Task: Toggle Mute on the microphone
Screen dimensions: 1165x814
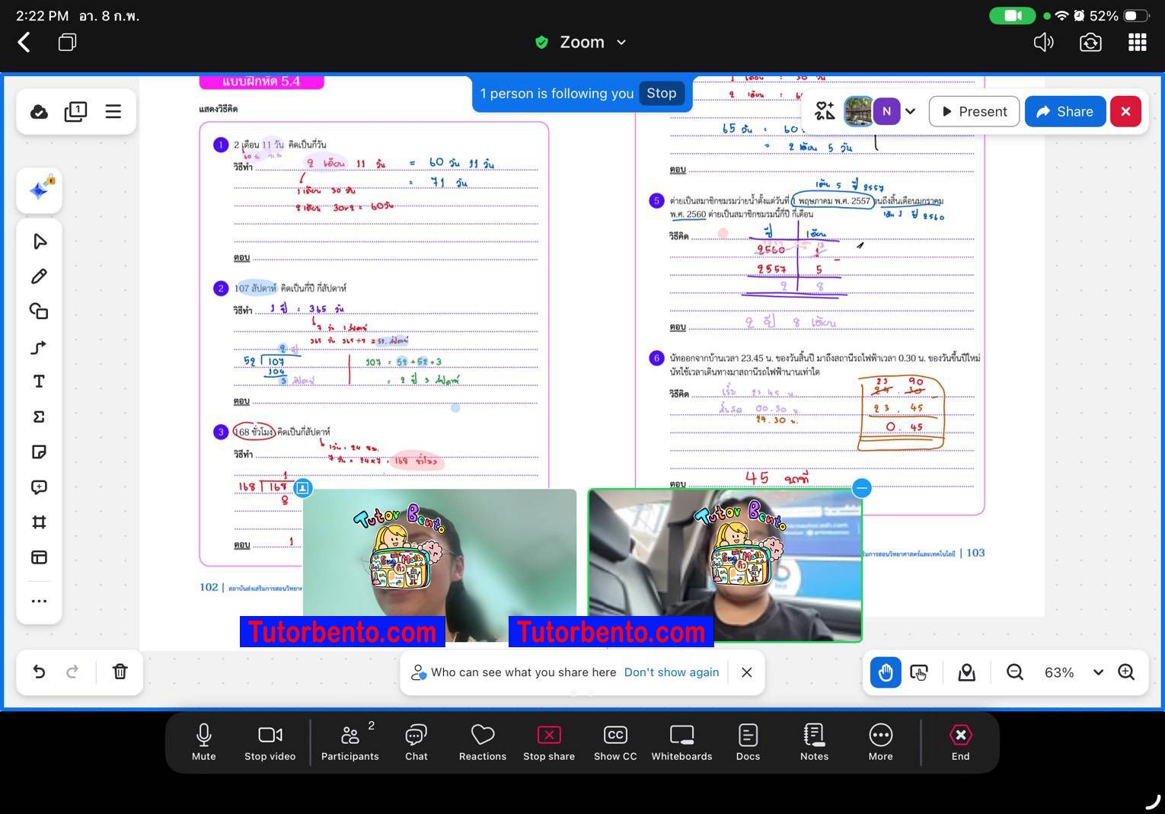Action: (x=203, y=741)
